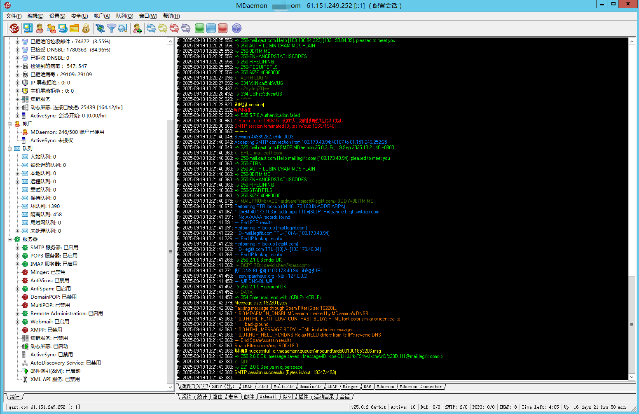Collapse the 队列 tree section
This screenshot has width=639, height=414.
[9, 149]
